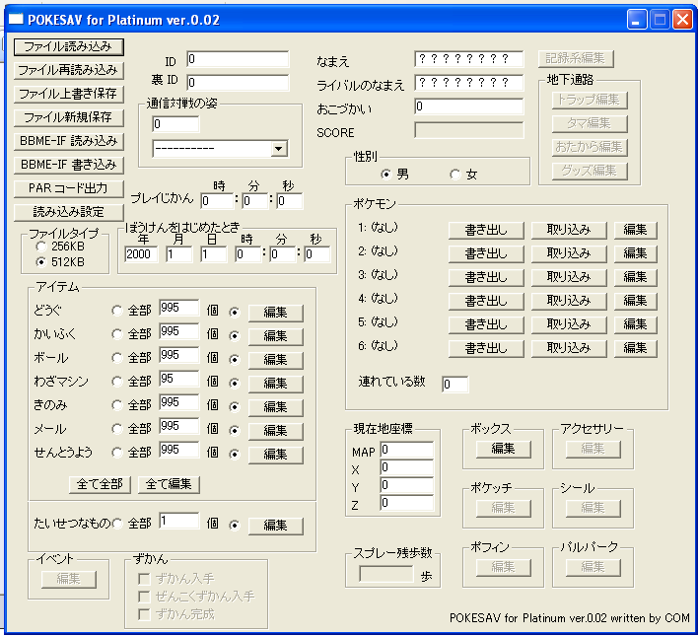698x636 pixels.
Task: Click 編集 button in きのみ row
Action: tap(275, 407)
